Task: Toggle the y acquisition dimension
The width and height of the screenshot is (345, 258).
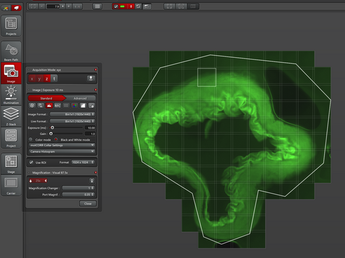Action: point(40,79)
